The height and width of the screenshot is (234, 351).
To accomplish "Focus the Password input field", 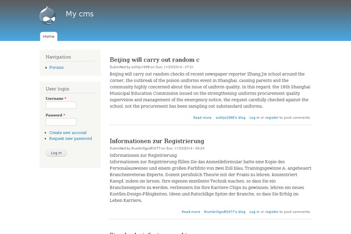I will (x=61, y=122).
